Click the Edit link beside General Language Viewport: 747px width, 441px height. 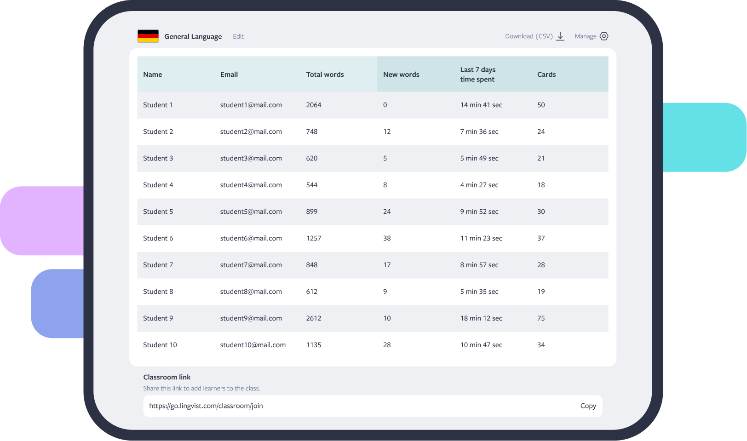click(x=238, y=36)
